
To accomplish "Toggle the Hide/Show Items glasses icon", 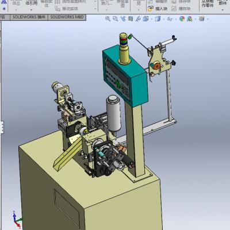I will (170, 19).
